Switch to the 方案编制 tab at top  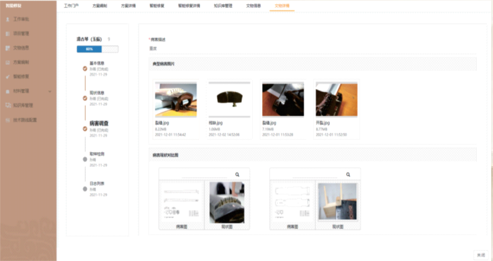click(100, 5)
